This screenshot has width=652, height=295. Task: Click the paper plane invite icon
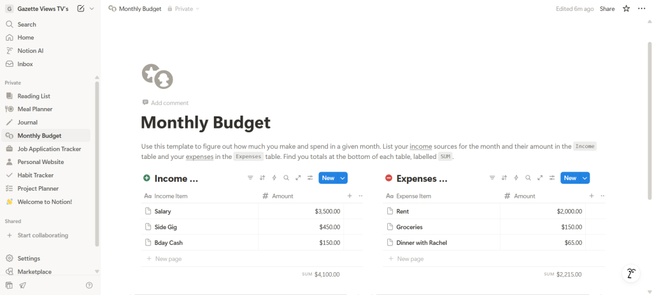(x=22, y=285)
